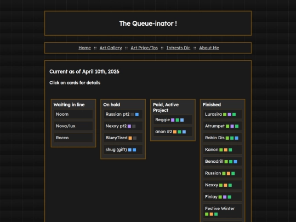Click the Finished column heading
The image size is (296, 222).
pos(212,105)
